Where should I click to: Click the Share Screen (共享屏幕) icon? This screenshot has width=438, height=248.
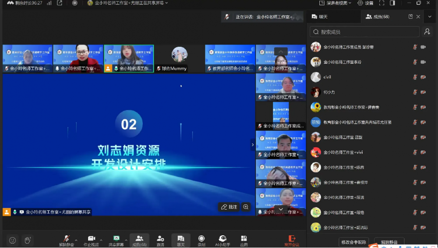pos(116,241)
